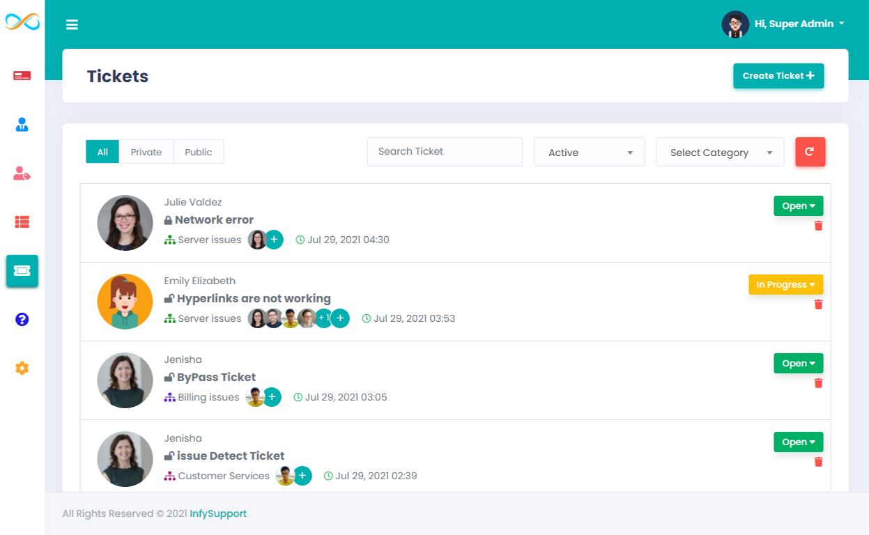
Task: Open the Select Category dropdown
Action: pos(719,152)
